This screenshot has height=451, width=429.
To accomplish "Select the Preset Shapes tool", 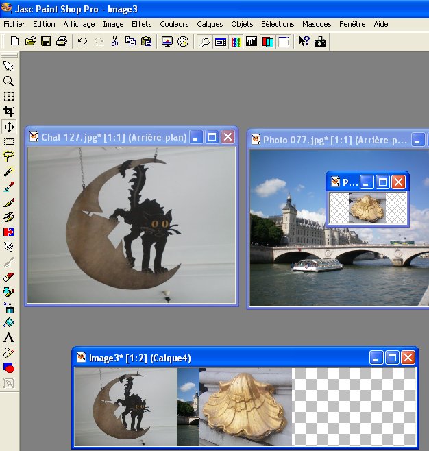I will 9,367.
